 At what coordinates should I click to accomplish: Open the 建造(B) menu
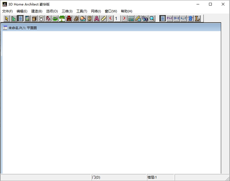pyautogui.click(x=37, y=11)
